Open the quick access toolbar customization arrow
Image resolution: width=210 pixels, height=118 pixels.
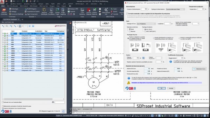click(38, 1)
